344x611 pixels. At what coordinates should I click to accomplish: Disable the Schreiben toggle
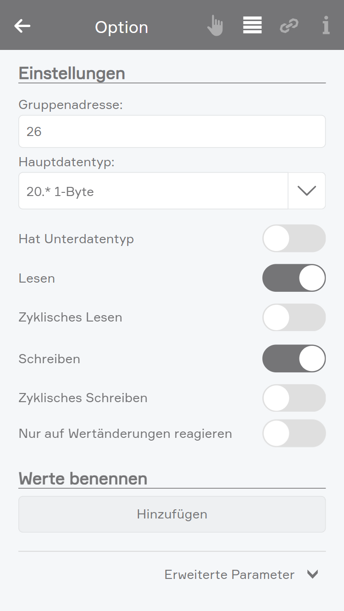(x=294, y=359)
